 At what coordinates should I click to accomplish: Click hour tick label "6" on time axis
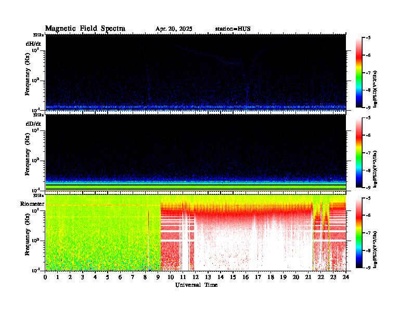tap(120, 277)
